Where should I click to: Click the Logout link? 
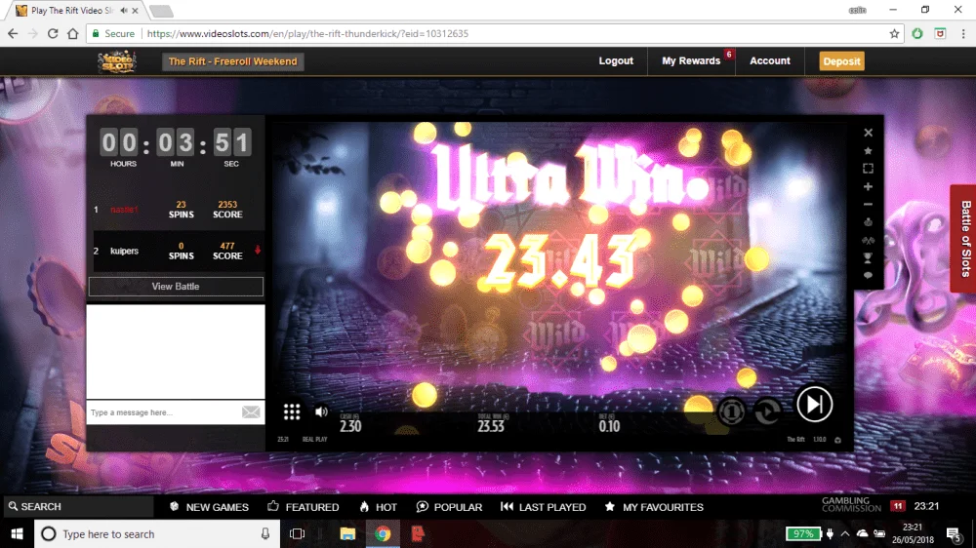coord(616,60)
